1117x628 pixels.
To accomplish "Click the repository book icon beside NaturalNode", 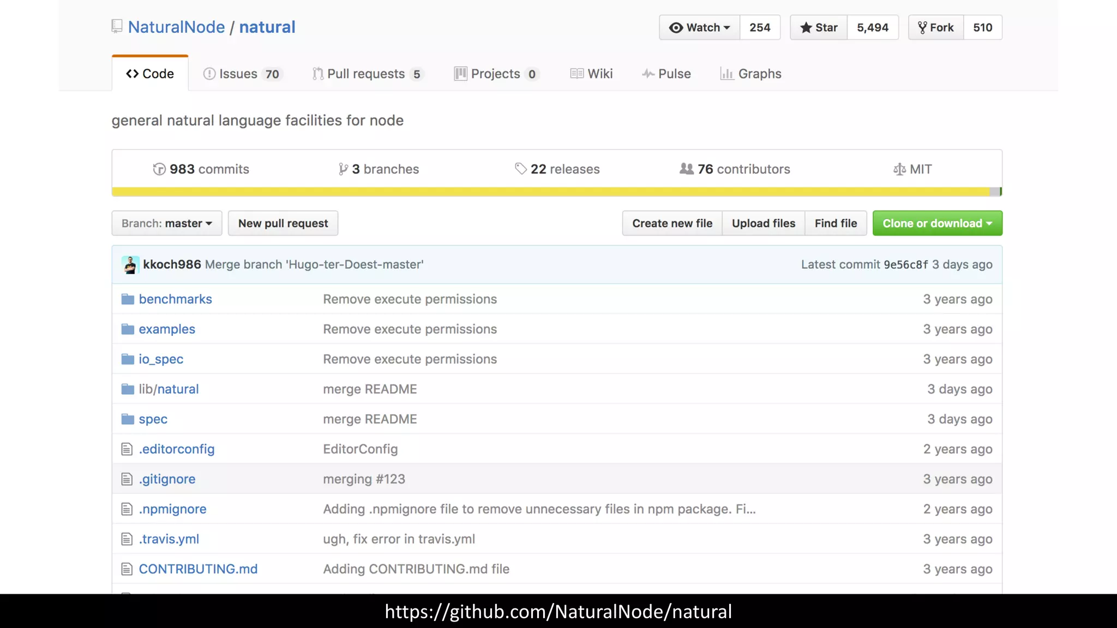I will pyautogui.click(x=117, y=26).
